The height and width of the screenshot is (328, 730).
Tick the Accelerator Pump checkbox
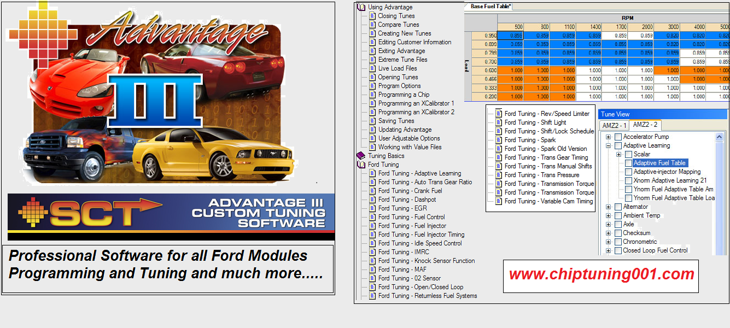click(x=618, y=137)
